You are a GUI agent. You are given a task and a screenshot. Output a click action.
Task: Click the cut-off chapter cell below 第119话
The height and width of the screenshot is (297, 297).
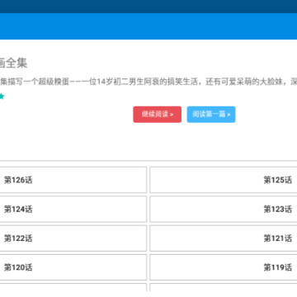tap(224, 287)
